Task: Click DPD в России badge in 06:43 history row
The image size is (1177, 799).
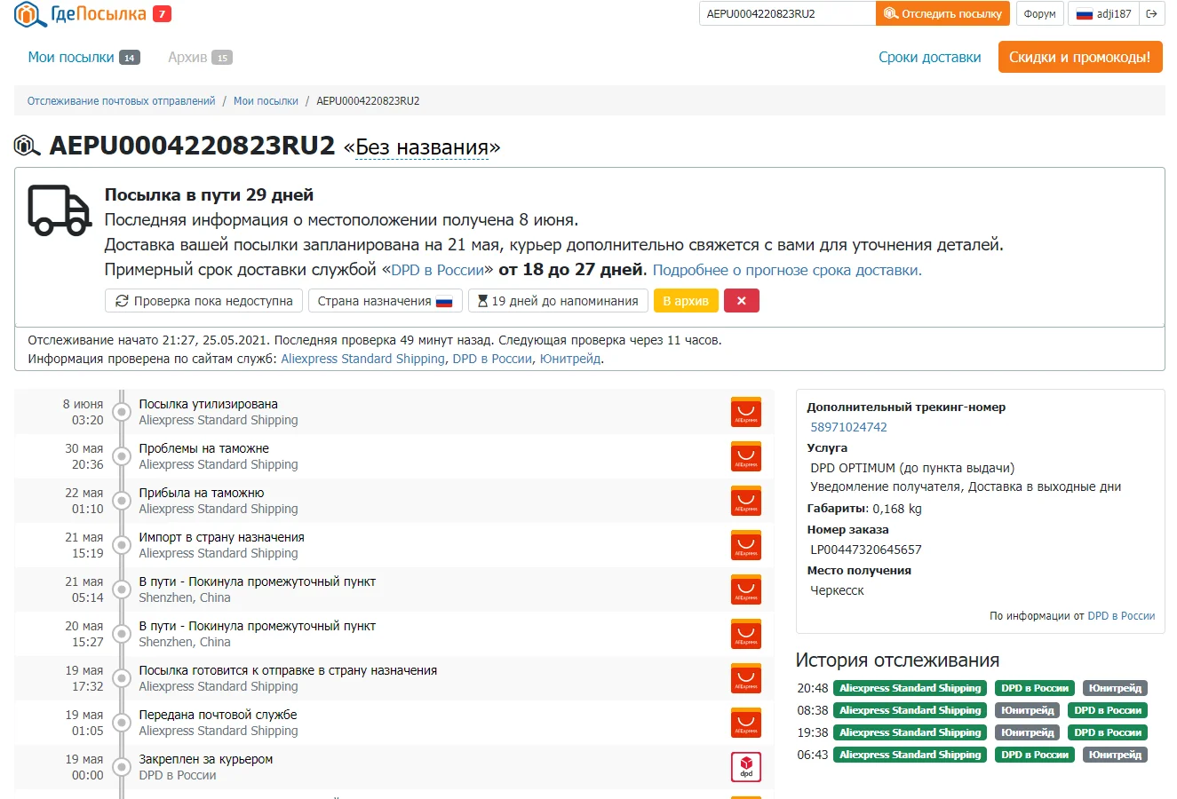Action: pyautogui.click(x=1035, y=755)
